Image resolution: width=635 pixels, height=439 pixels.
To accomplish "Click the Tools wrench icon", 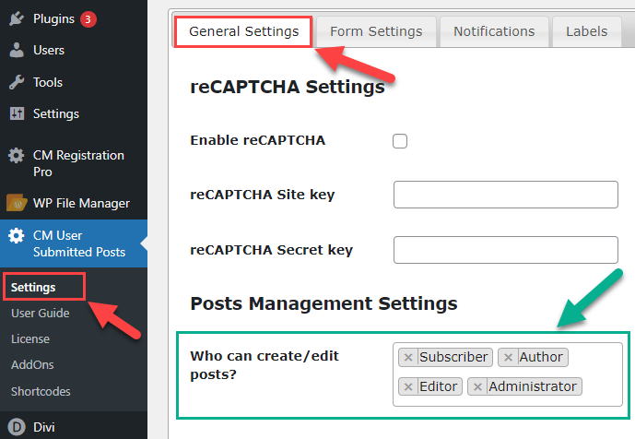I will coord(17,82).
